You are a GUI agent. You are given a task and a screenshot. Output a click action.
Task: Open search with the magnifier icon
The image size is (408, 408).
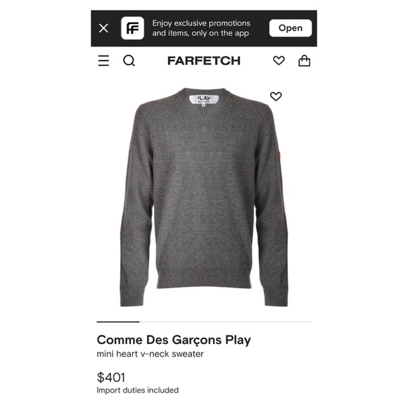pyautogui.click(x=129, y=61)
